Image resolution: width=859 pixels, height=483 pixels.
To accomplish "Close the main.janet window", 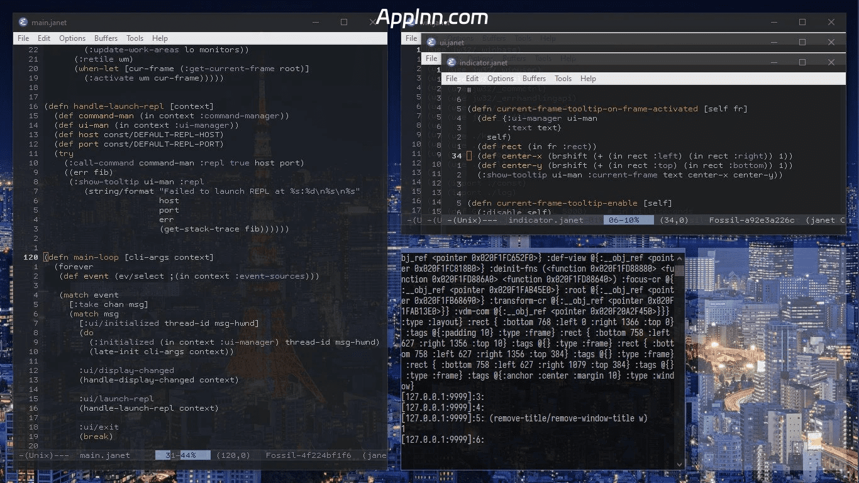I will [373, 22].
